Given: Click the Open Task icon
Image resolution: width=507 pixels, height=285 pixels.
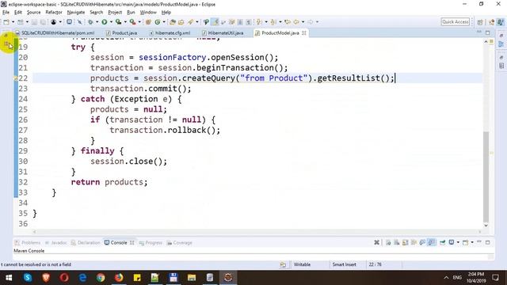Looking at the screenshot, I should tap(181, 22).
